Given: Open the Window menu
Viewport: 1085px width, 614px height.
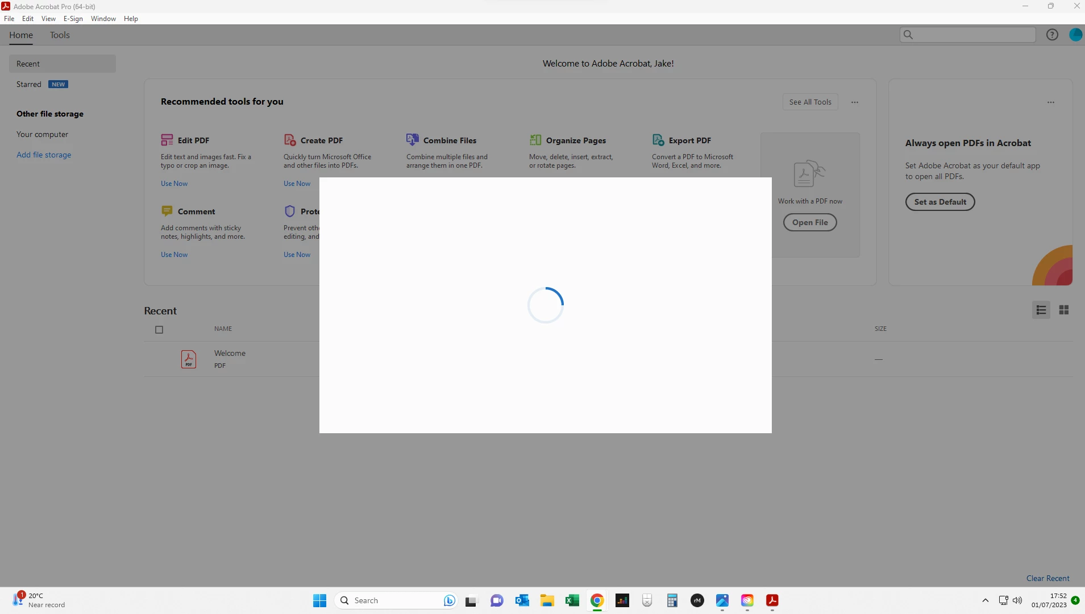Looking at the screenshot, I should click(103, 18).
